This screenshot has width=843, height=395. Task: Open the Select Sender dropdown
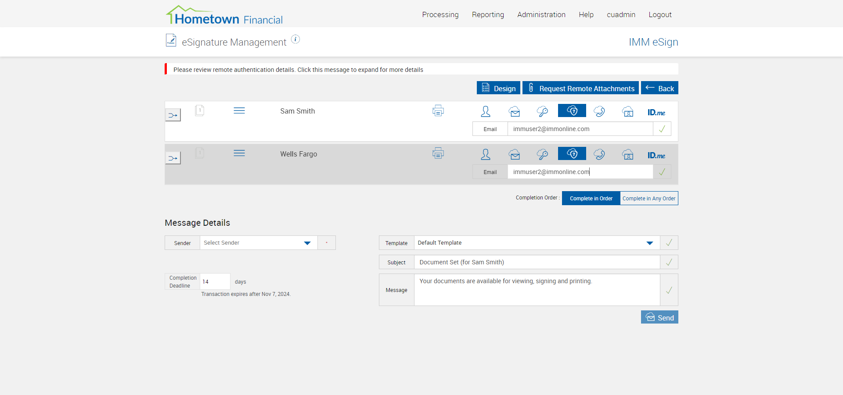point(259,243)
